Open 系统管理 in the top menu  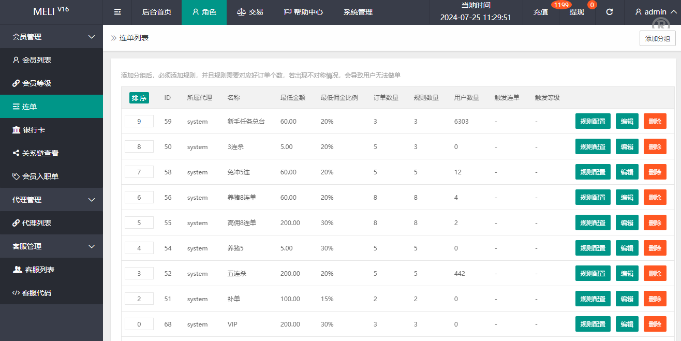pos(358,12)
